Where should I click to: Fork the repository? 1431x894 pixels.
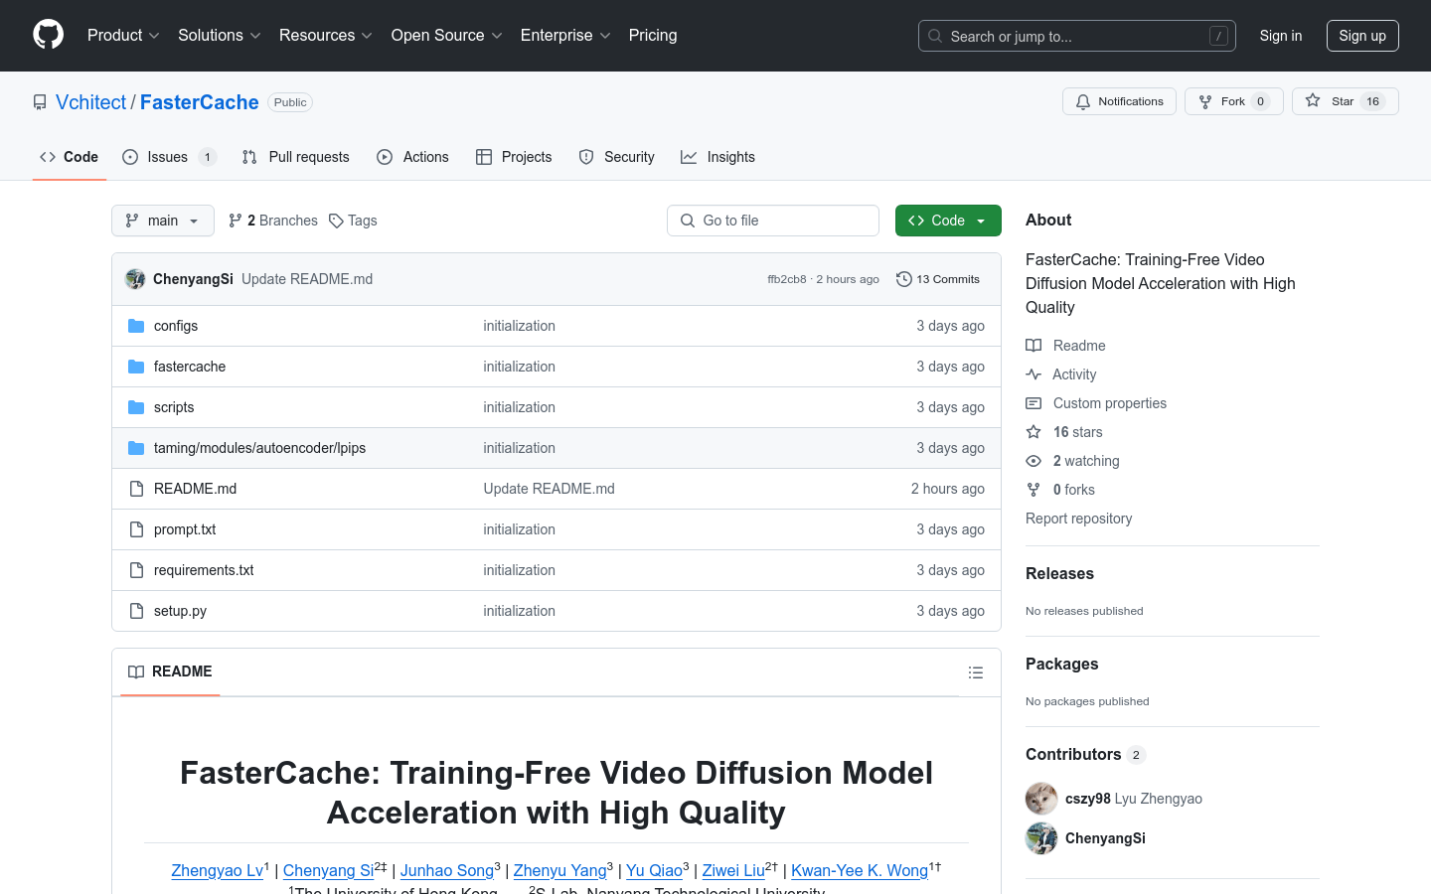[1234, 101]
